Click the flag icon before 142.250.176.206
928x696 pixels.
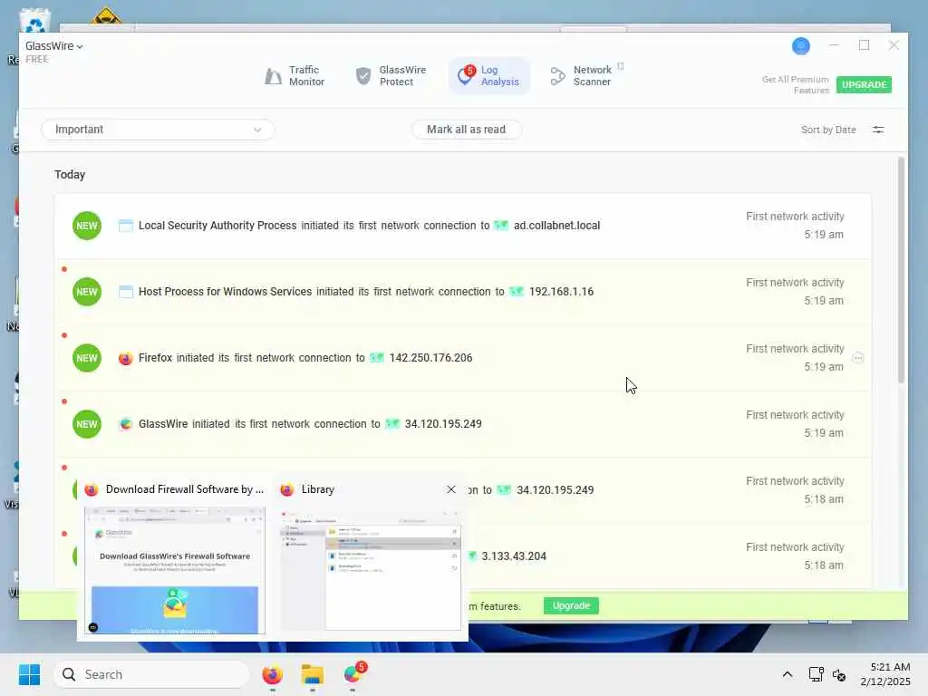[377, 358]
